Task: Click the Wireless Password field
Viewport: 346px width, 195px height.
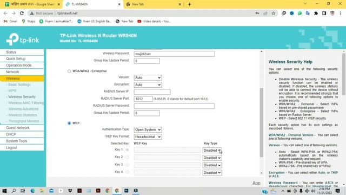Action: pyautogui.click(x=174, y=54)
